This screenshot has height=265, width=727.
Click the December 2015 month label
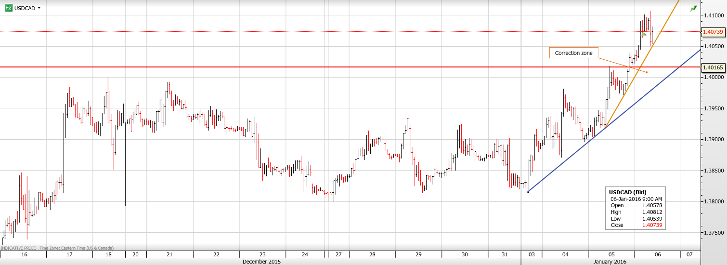[260, 262]
